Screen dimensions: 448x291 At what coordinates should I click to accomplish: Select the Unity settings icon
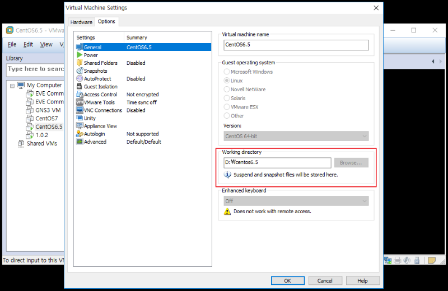point(80,118)
